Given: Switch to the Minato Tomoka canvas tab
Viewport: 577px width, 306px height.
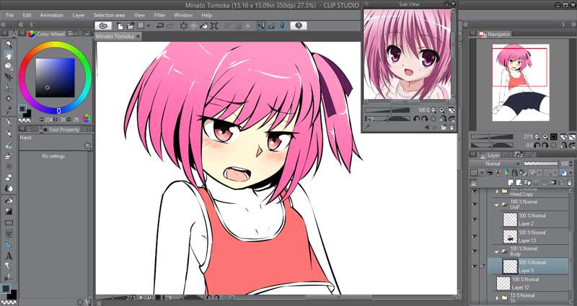Looking at the screenshot, I should (x=115, y=36).
